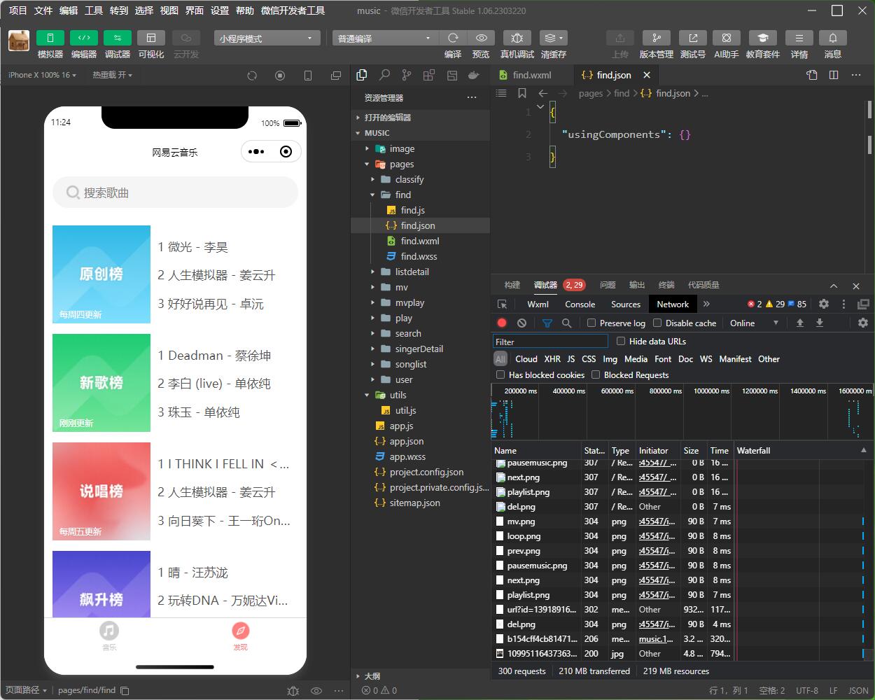Screen dimensions: 875x700
Task: Open project details (详情)
Action: pos(799,38)
